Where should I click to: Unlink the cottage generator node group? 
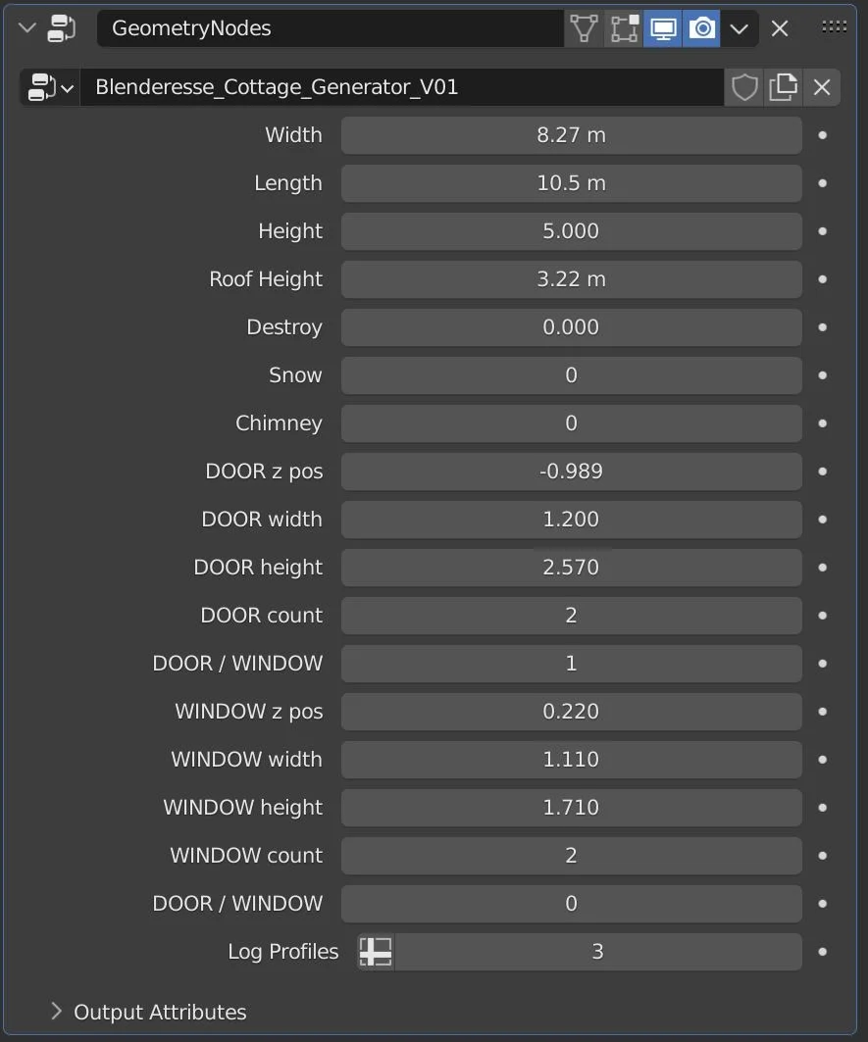pos(822,86)
